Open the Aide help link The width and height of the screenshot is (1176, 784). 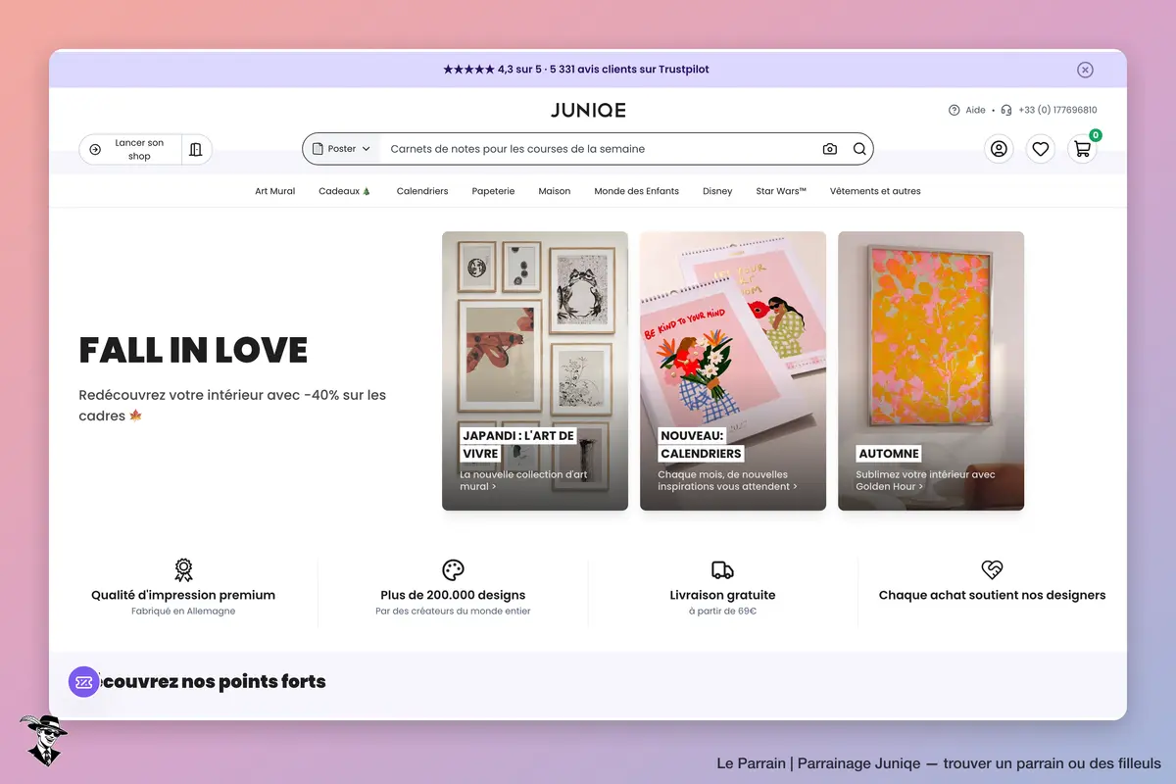coord(967,110)
